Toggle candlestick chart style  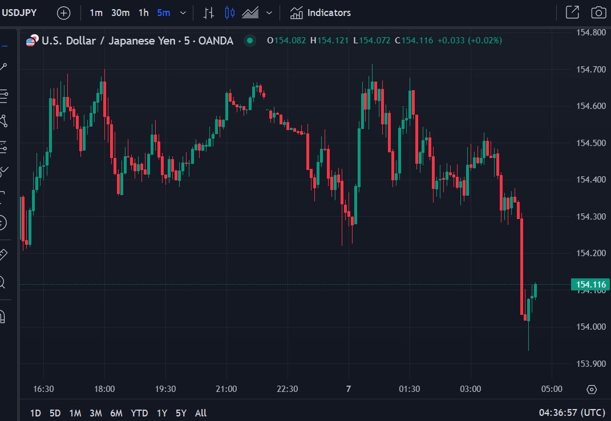click(229, 13)
